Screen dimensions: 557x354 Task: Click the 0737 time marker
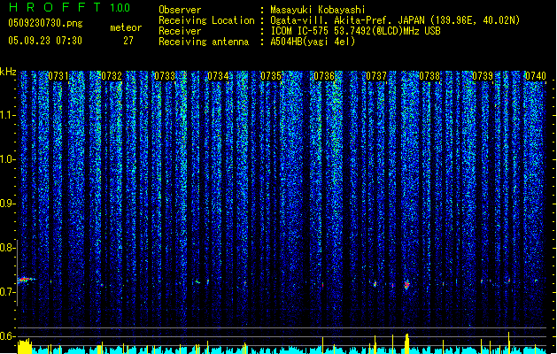(x=376, y=76)
